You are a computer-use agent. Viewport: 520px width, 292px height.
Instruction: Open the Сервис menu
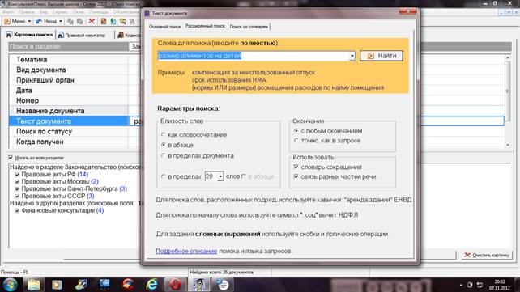click(x=60, y=12)
